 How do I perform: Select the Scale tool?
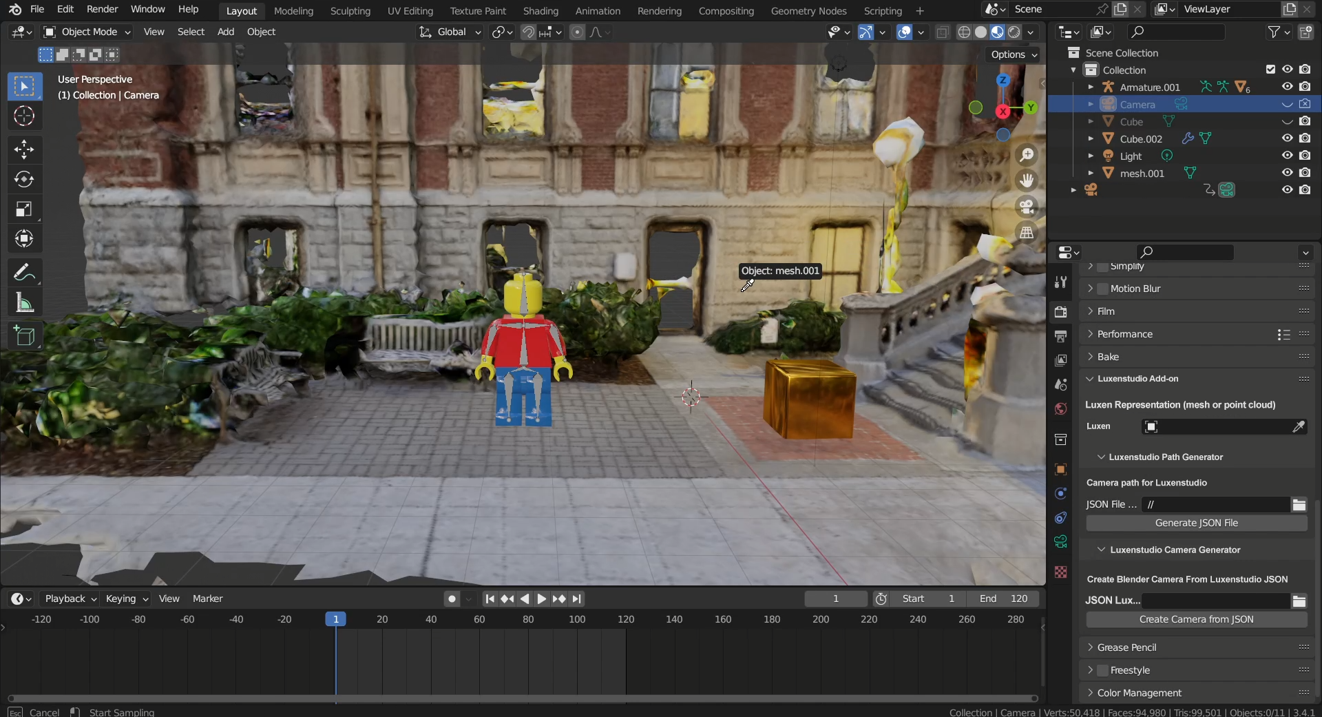pyautogui.click(x=24, y=209)
